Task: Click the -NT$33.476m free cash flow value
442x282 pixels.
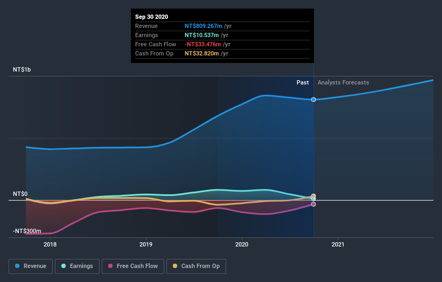Action: 202,44
